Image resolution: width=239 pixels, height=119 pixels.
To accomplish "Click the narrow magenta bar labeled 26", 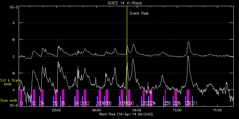I will [x=165, y=98].
